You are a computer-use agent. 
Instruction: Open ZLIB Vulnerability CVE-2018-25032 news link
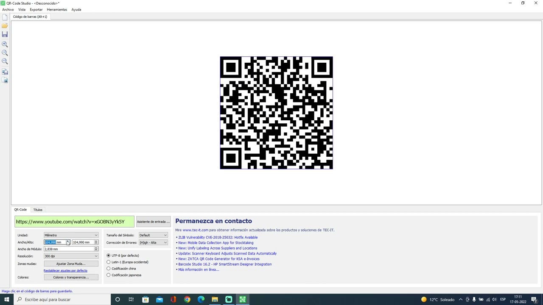point(218,237)
